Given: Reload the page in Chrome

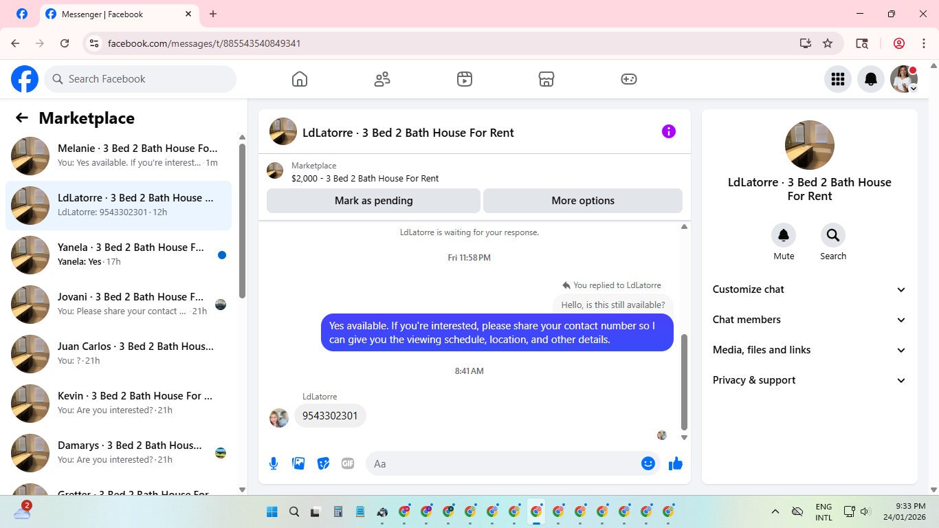Looking at the screenshot, I should click(65, 43).
